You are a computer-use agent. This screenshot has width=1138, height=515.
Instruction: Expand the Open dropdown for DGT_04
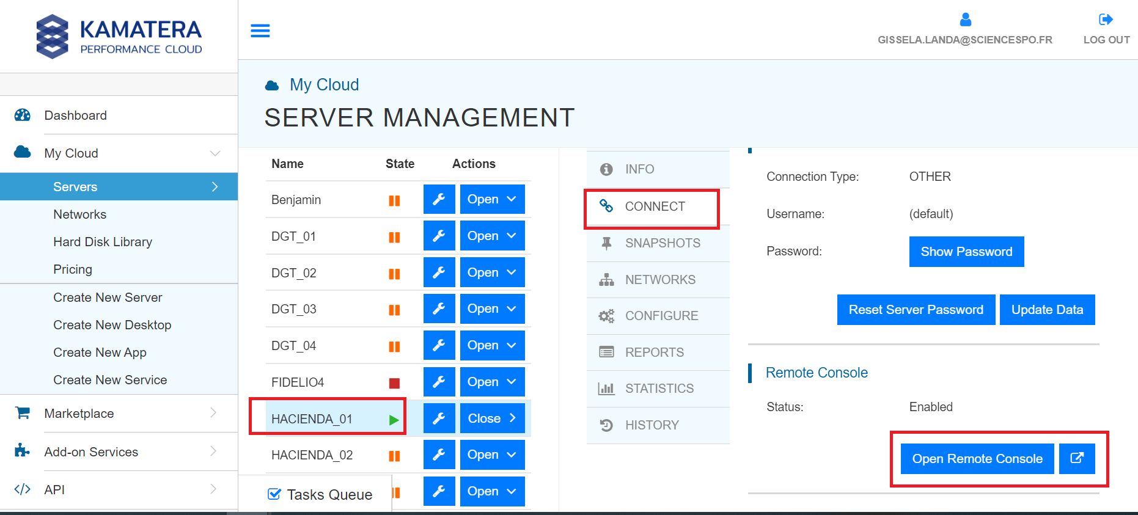[493, 345]
